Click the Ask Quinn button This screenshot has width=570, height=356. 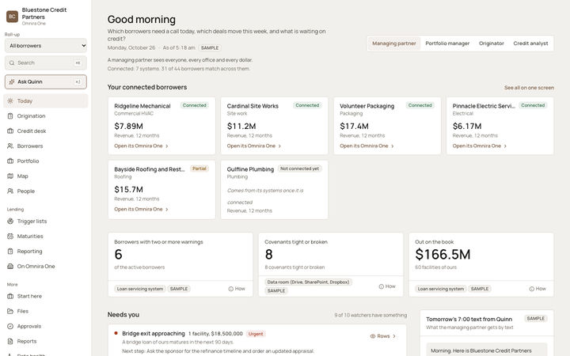46,81
